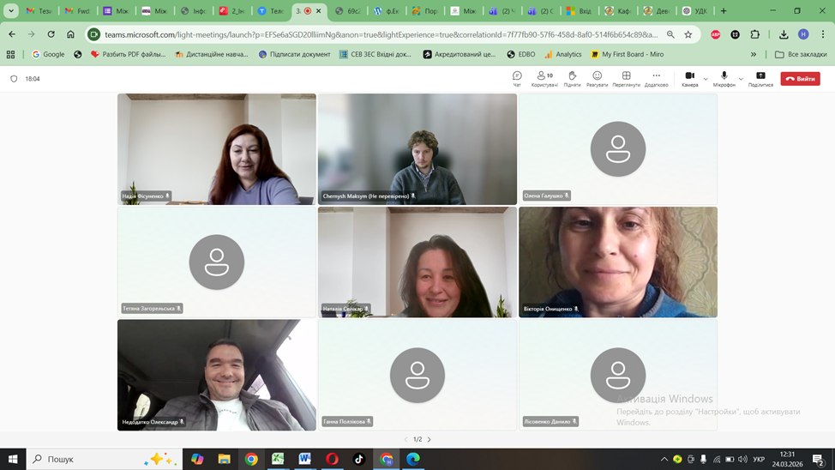Show the participants list
Image resolution: width=835 pixels, height=470 pixels.
pyautogui.click(x=544, y=78)
